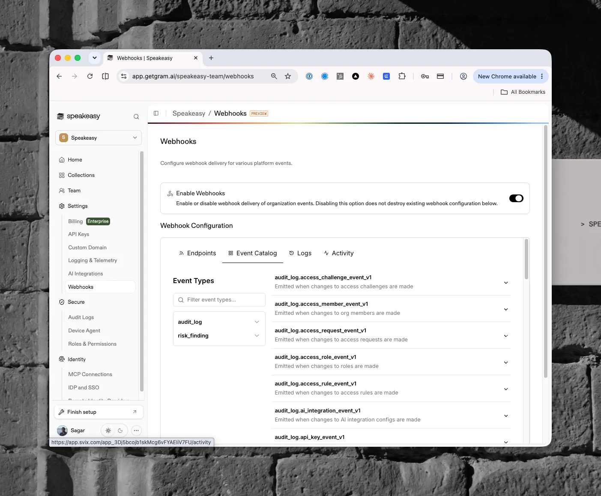Open the Extensions puzzle icon
The width and height of the screenshot is (601, 496).
pyautogui.click(x=402, y=76)
